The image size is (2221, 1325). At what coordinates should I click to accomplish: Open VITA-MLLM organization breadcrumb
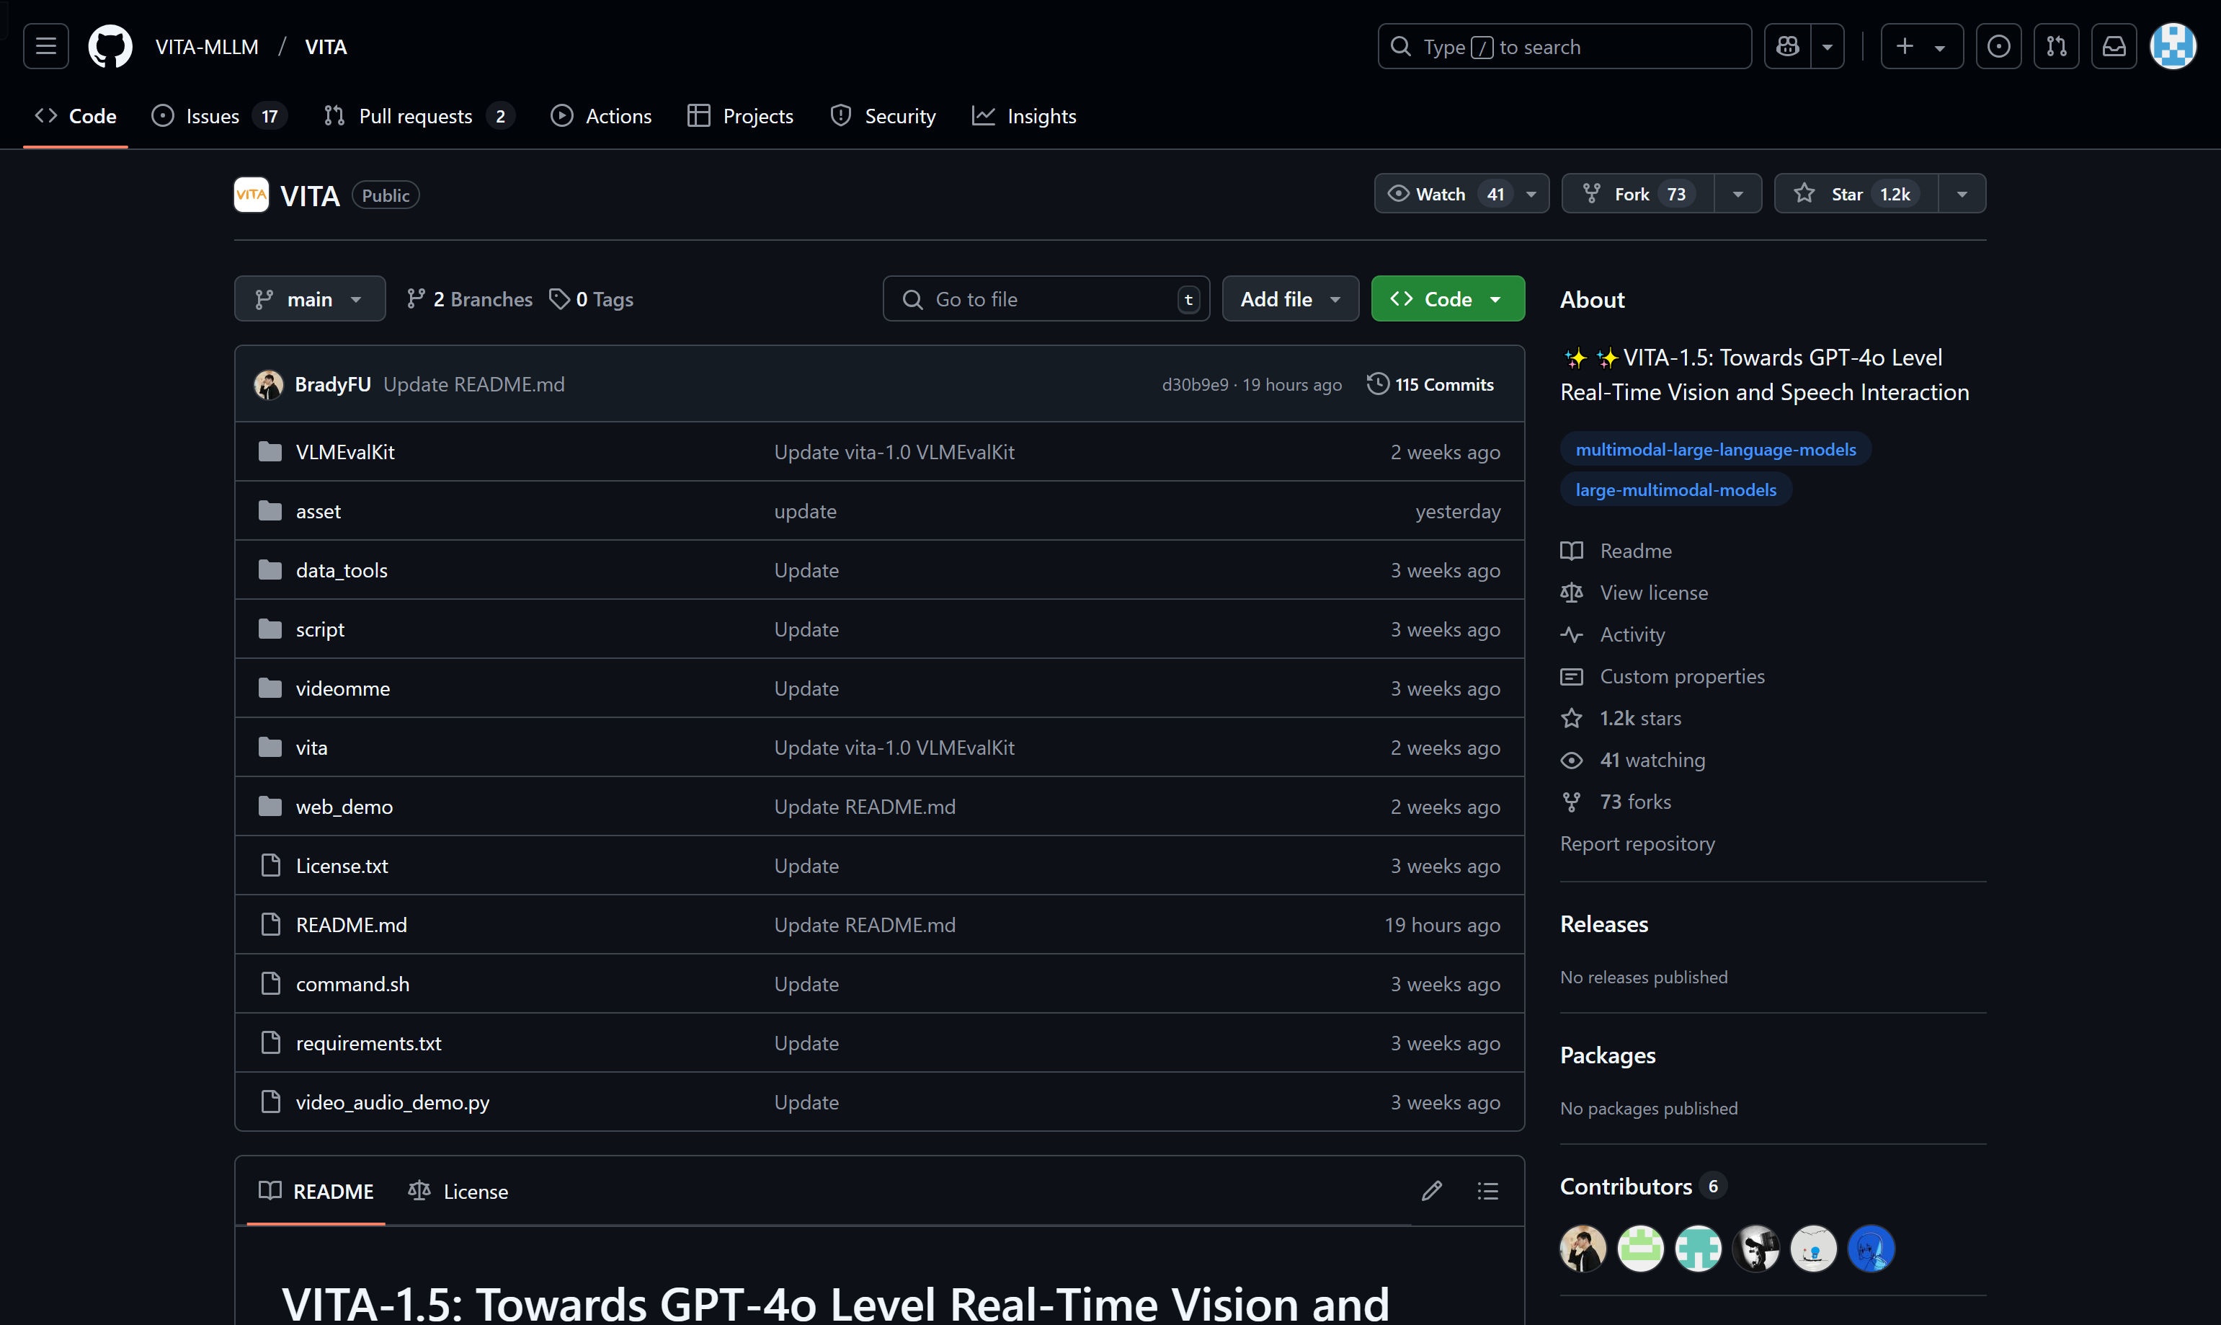pyautogui.click(x=207, y=46)
